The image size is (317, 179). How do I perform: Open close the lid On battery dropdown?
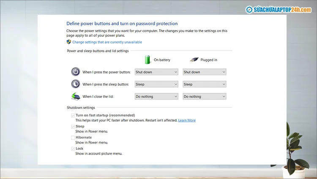[156, 97]
